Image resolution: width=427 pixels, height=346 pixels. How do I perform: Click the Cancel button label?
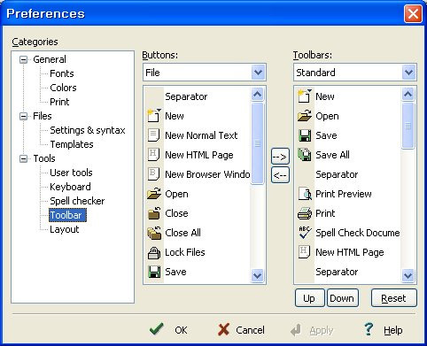tap(250, 330)
